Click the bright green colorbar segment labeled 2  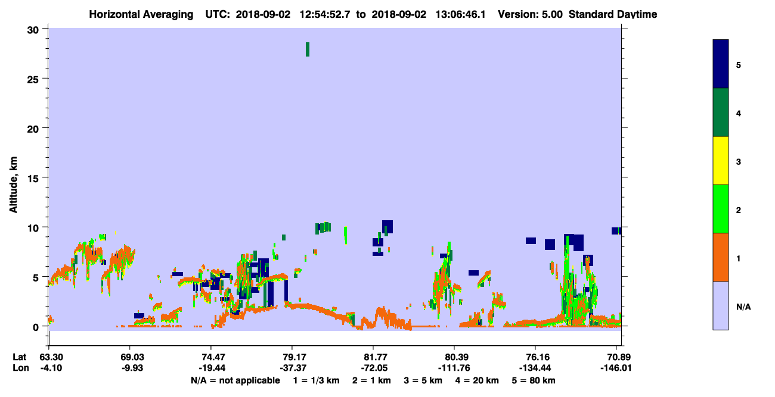pyautogui.click(x=721, y=208)
